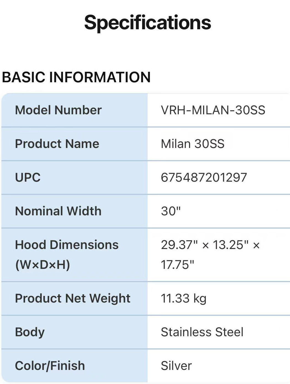
Task: Select the 30" nominal width value
Action: pyautogui.click(x=171, y=211)
